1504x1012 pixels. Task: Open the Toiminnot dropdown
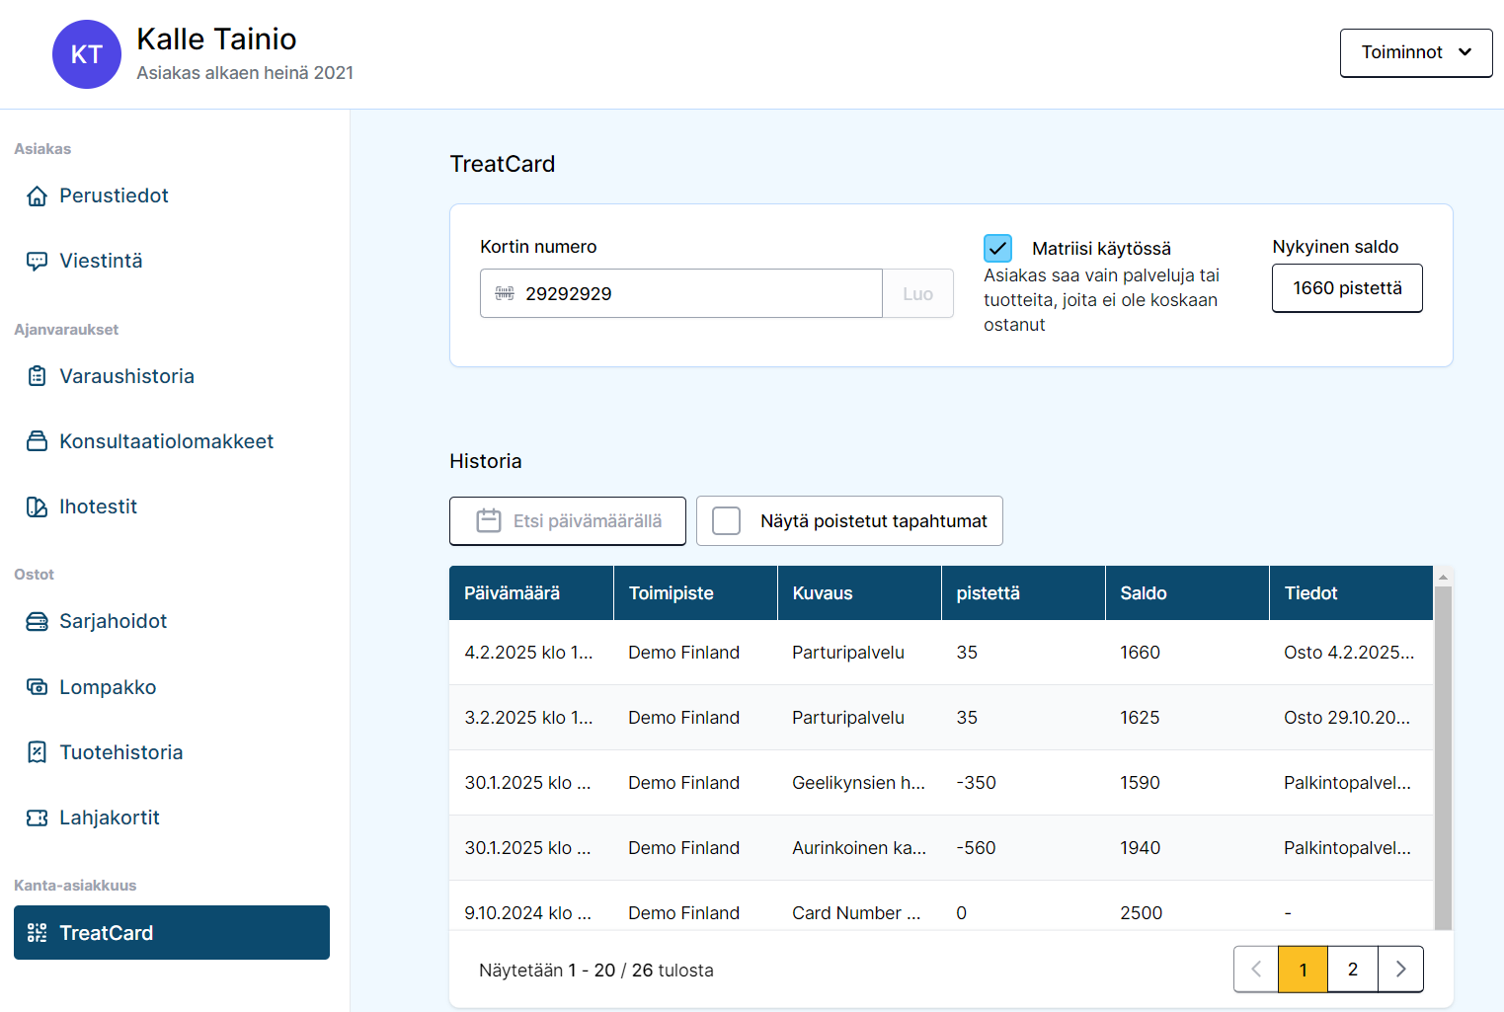click(x=1416, y=52)
